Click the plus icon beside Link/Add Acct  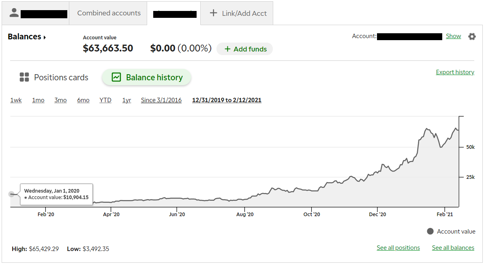[213, 13]
